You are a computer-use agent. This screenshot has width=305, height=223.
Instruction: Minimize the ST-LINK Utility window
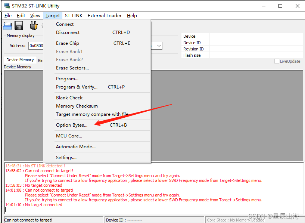pyautogui.click(x=264, y=6)
